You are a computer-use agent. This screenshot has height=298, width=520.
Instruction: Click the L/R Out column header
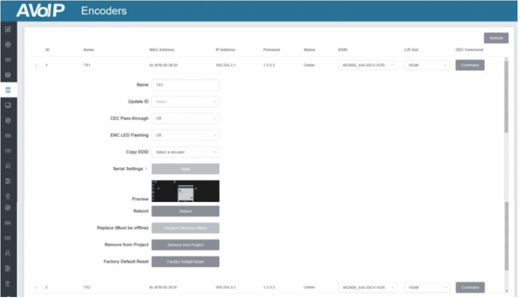point(411,50)
